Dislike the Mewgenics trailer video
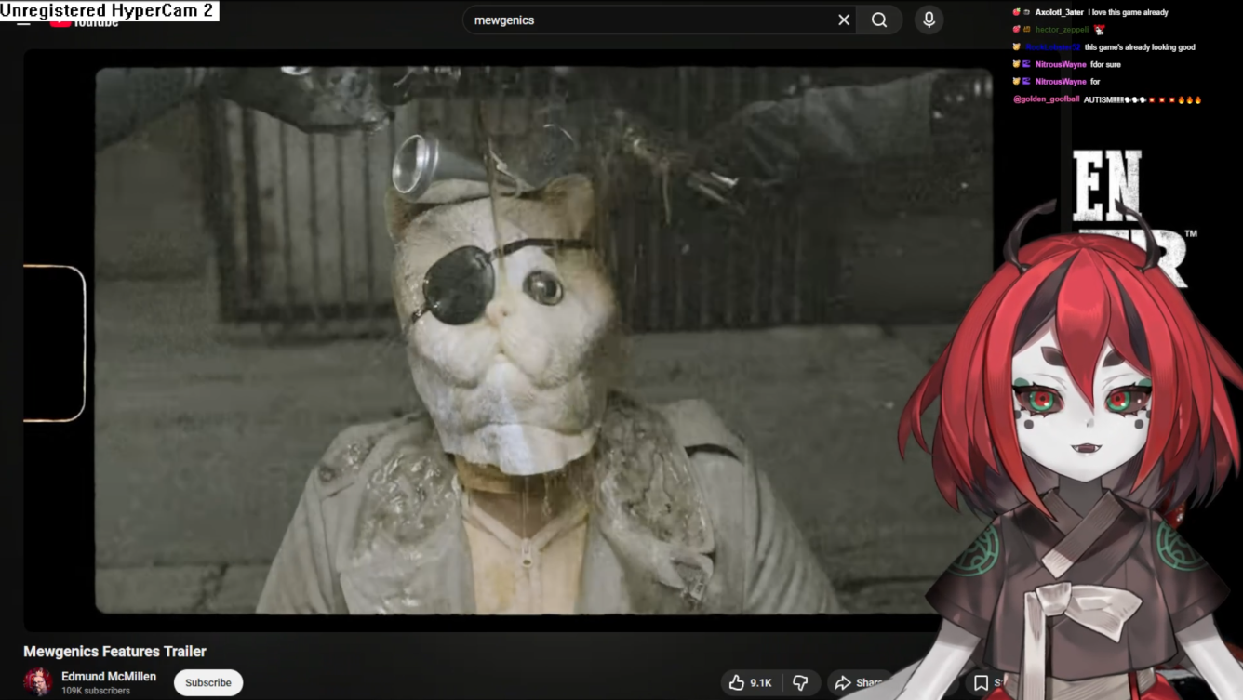Screen dimensions: 1243x700 [x=800, y=683]
